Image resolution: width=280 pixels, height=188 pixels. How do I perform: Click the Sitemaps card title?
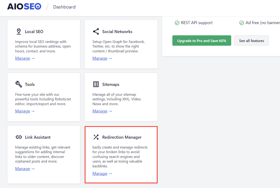click(x=111, y=84)
